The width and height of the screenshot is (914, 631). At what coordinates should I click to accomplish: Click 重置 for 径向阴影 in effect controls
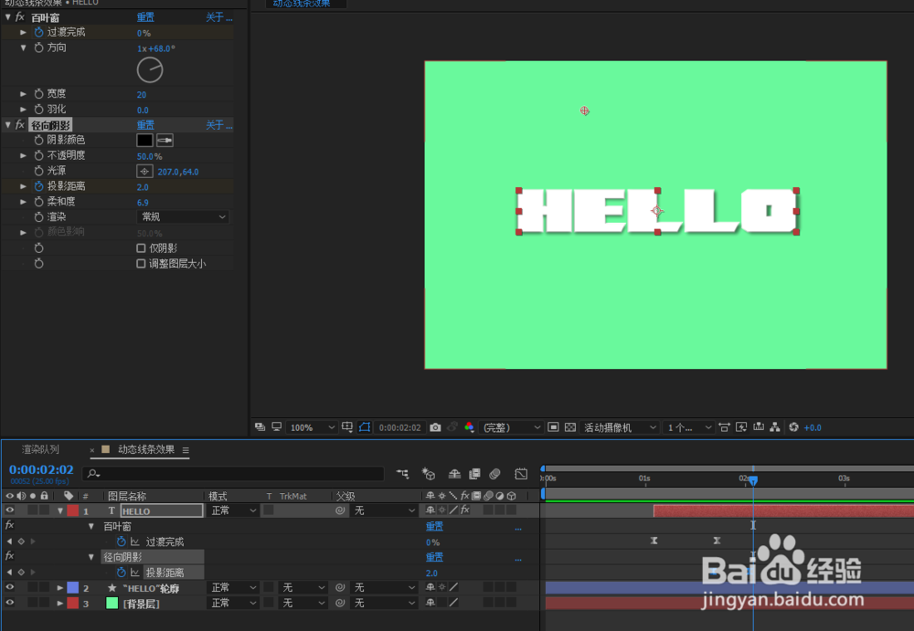point(145,125)
